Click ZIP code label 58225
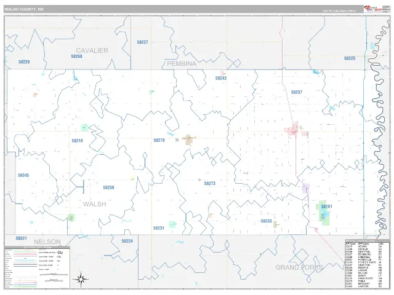394x295 pixels. click(x=350, y=58)
